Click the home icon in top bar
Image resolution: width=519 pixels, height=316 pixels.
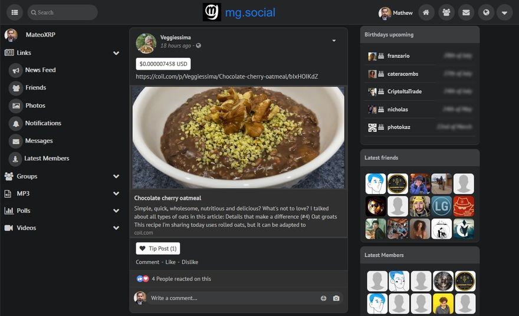click(x=426, y=12)
